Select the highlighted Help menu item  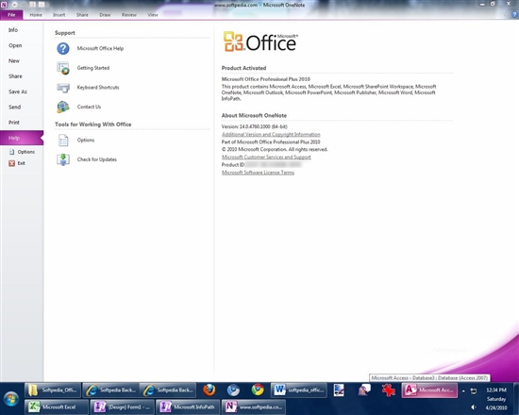pyautogui.click(x=22, y=138)
